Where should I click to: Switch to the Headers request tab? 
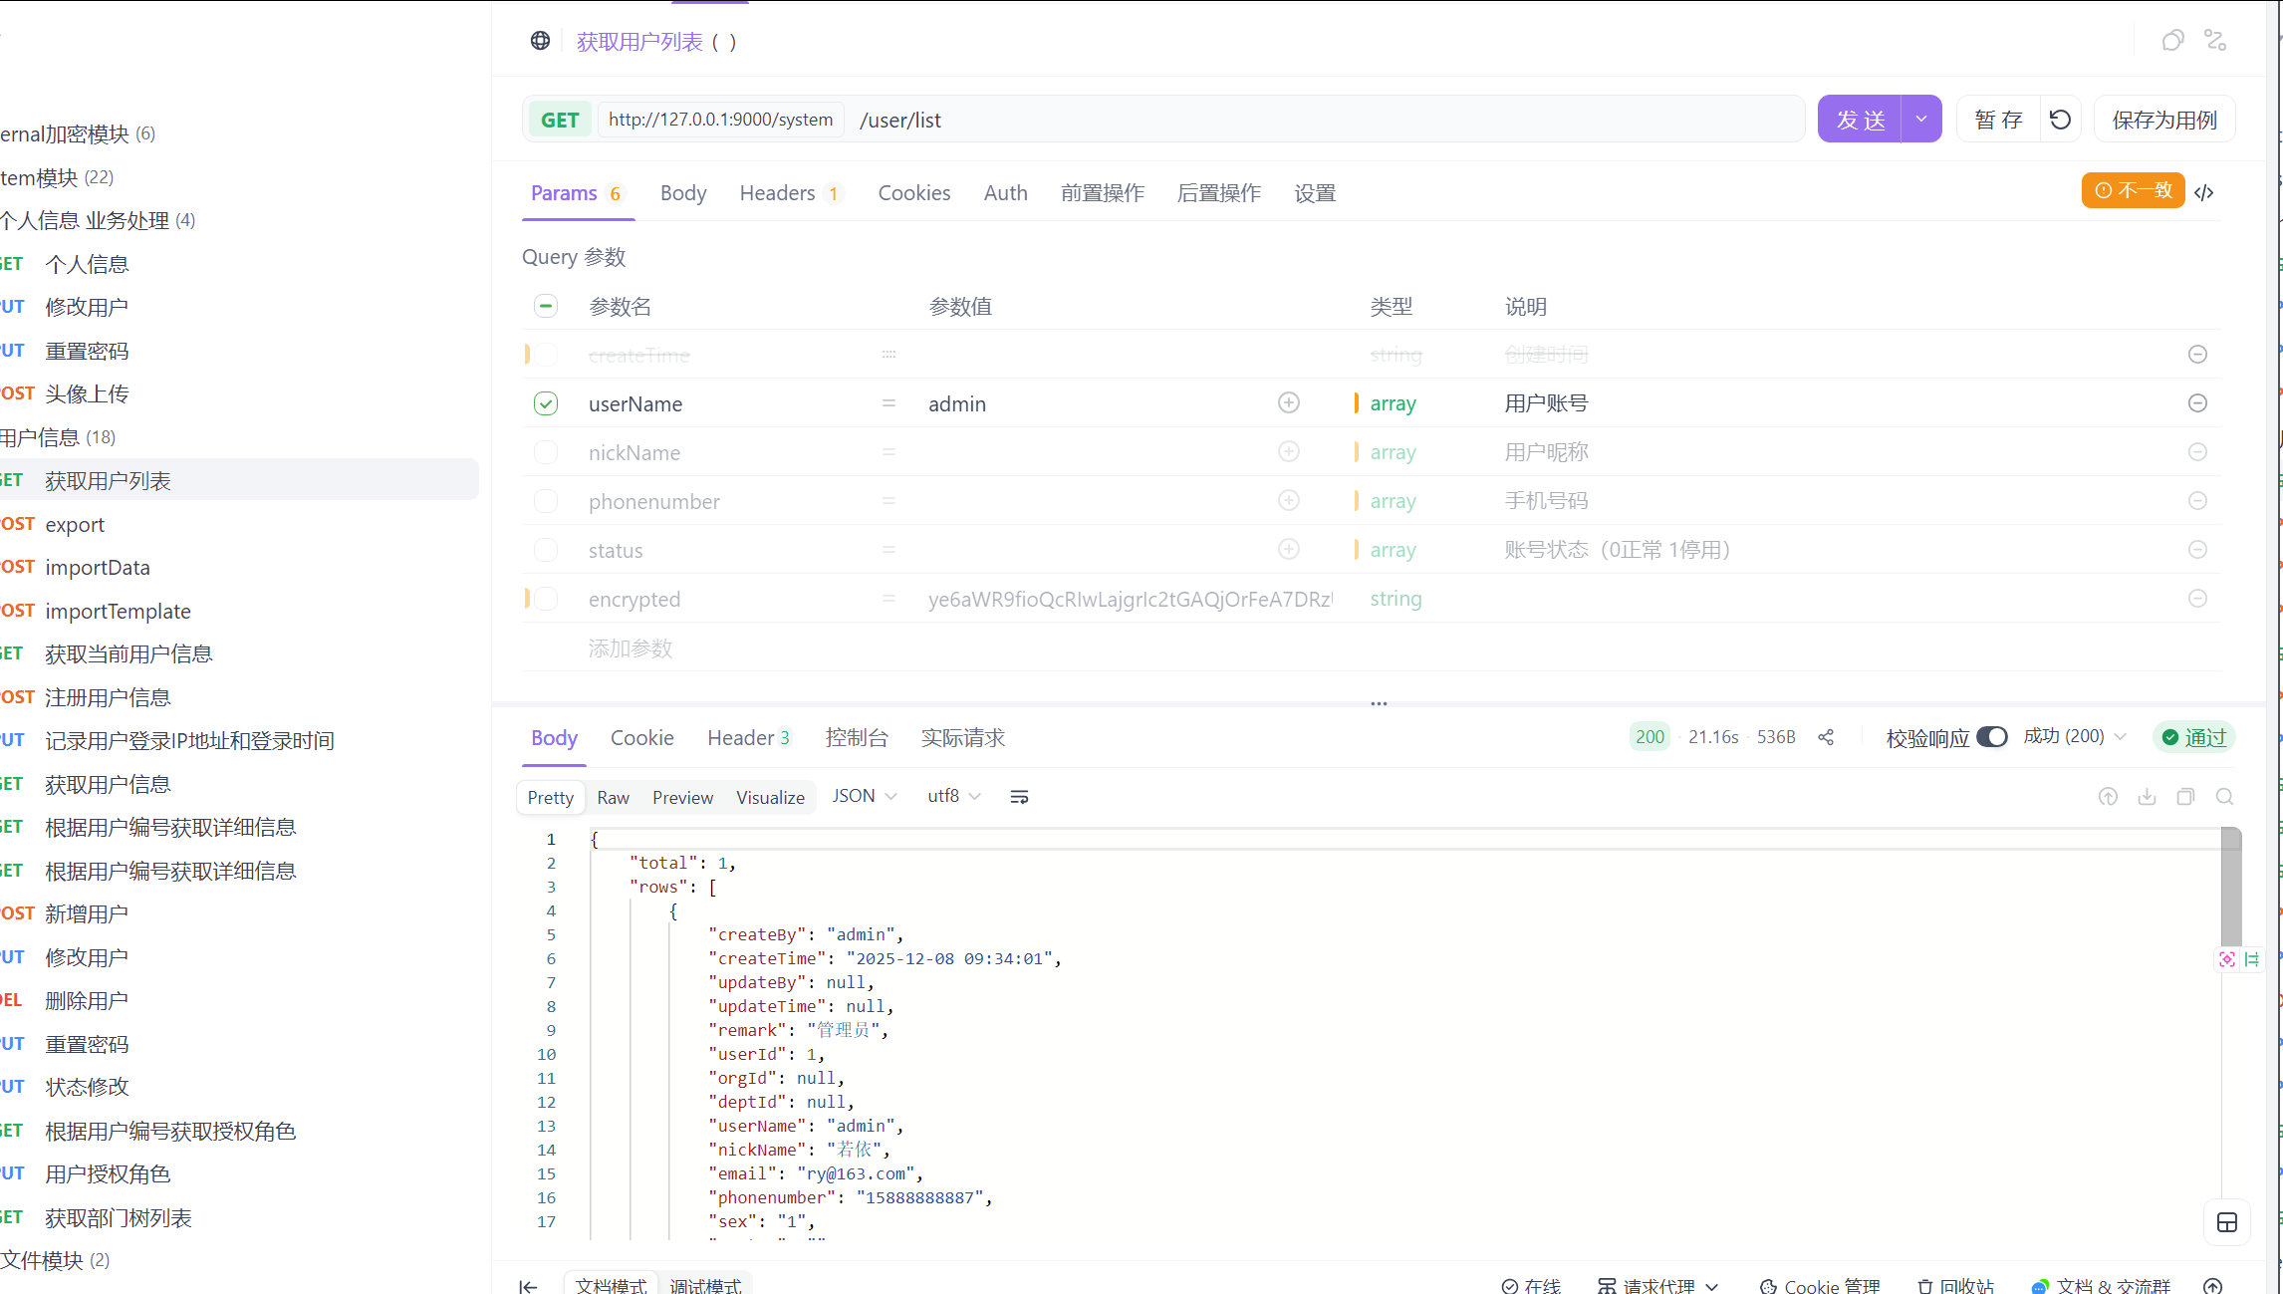(x=777, y=193)
